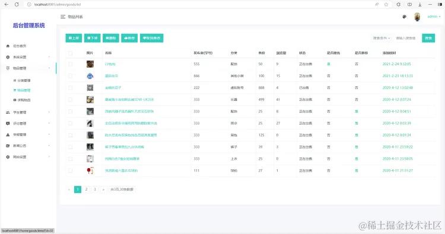Click the 网站设置 gear icon in sidebar

pyautogui.click(x=8, y=157)
